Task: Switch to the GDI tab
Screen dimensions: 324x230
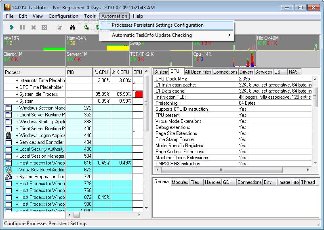Action: click(229, 182)
